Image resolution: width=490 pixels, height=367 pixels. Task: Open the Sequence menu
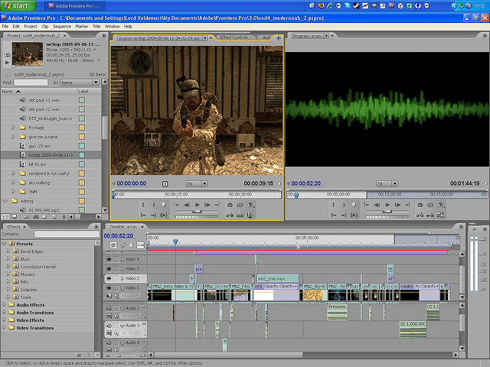[x=61, y=27]
